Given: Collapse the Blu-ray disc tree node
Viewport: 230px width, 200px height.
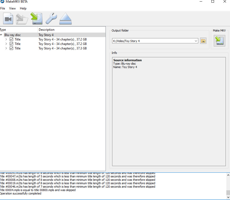Looking at the screenshot, I should pyautogui.click(x=1, y=35).
